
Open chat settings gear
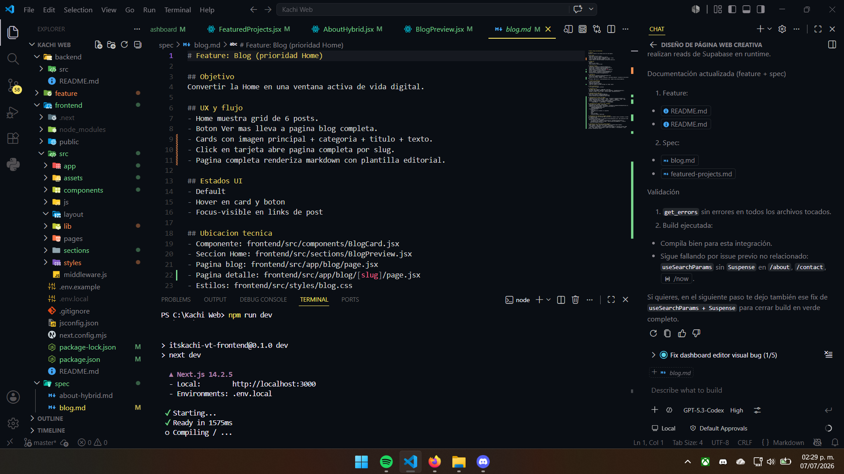click(782, 29)
